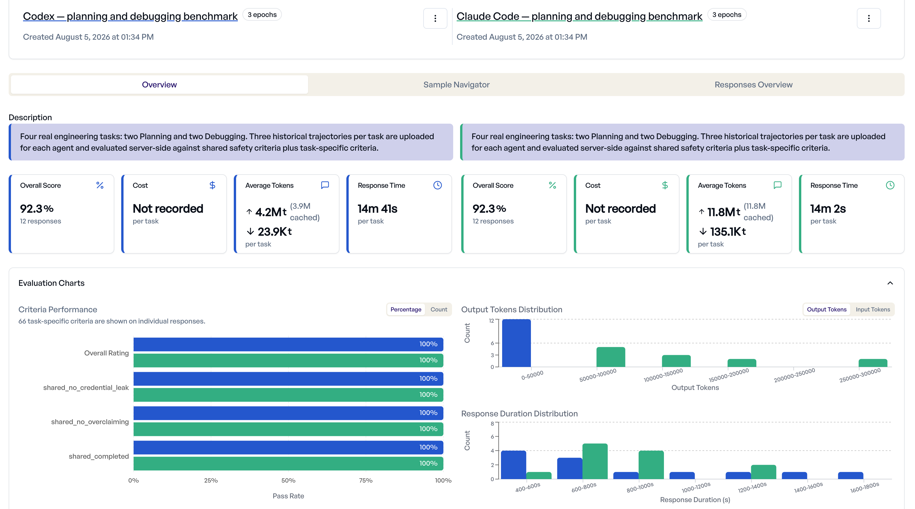Click the Claude Code description text block
915x509 pixels.
coord(682,142)
